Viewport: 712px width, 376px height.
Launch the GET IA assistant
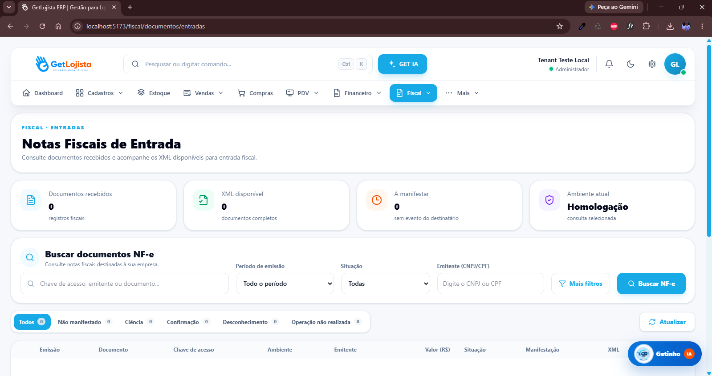click(x=403, y=64)
